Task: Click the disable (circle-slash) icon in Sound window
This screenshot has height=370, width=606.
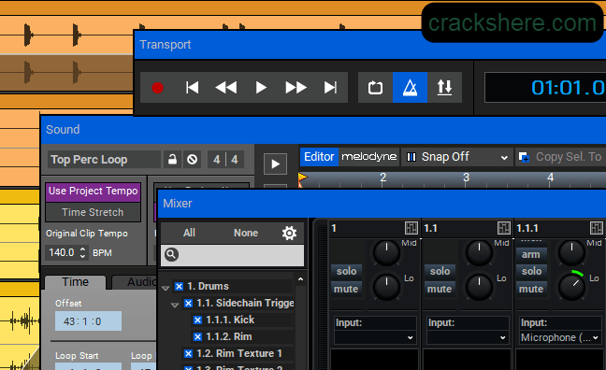Action: coord(192,160)
